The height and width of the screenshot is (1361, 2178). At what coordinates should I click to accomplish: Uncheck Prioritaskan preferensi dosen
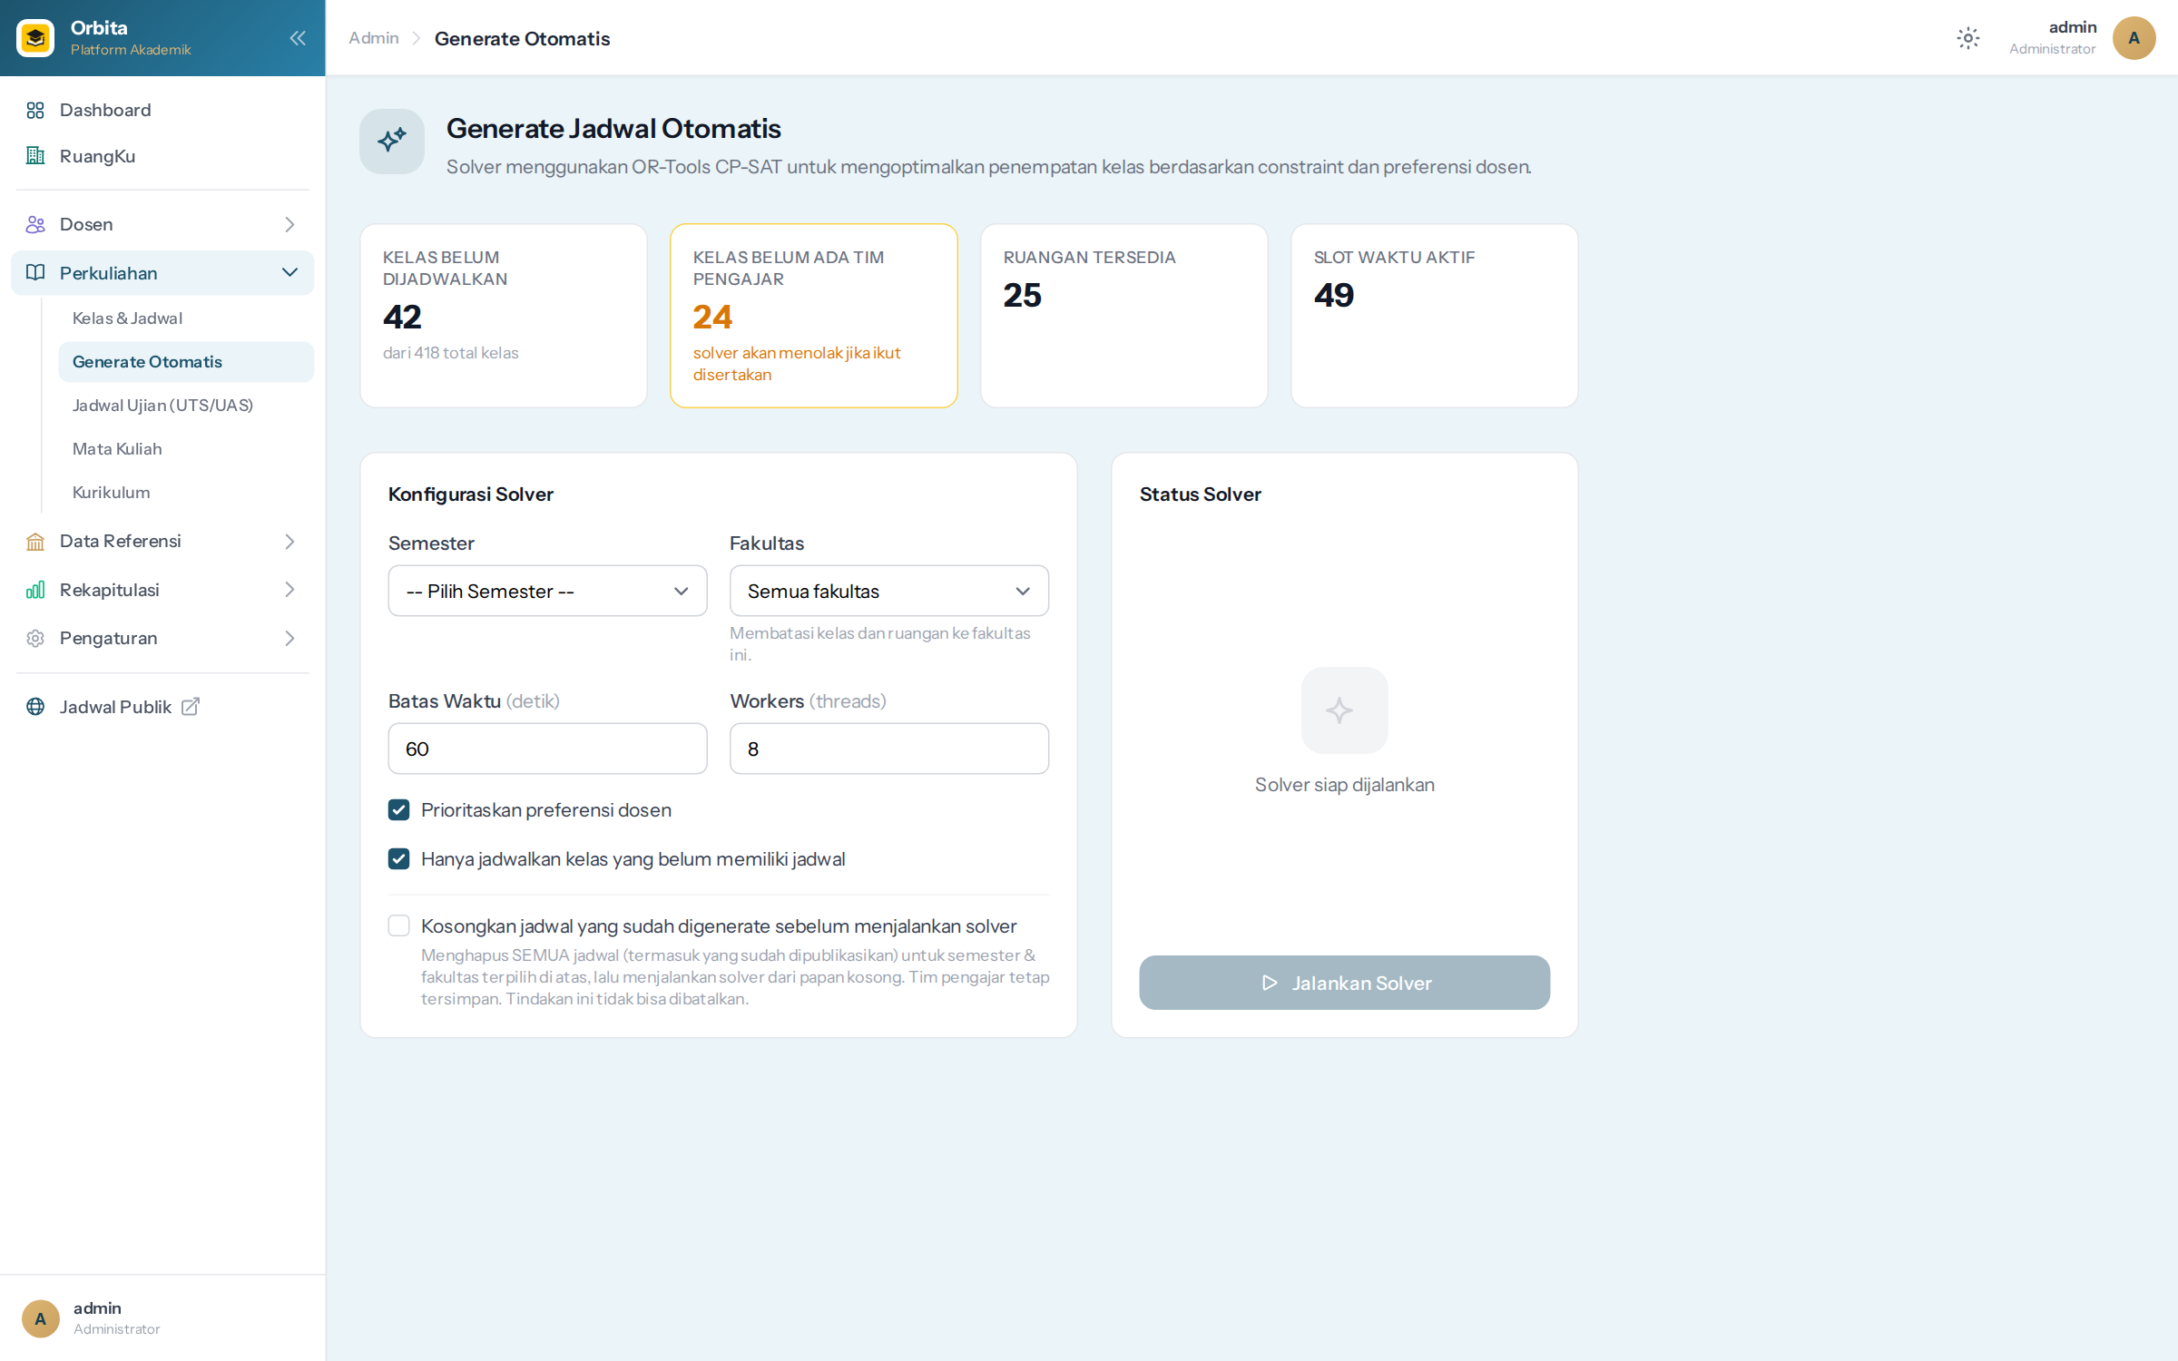click(399, 810)
